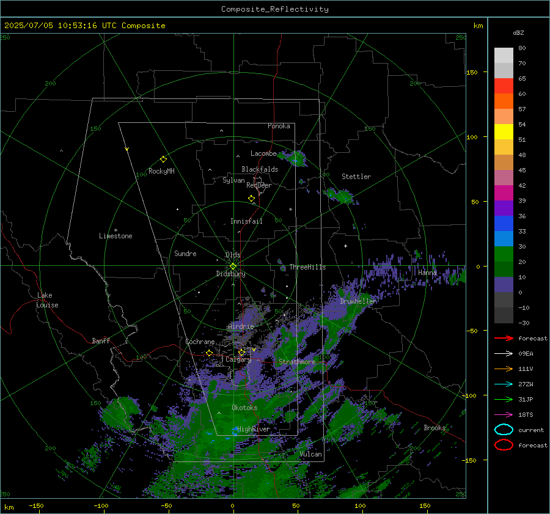
Task: Click the blue 36 dBZ color swatch
Action: [504, 223]
